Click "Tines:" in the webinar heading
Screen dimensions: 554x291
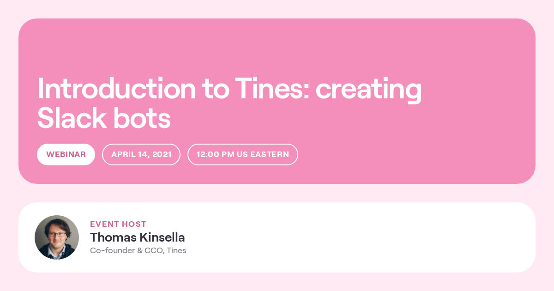(271, 89)
